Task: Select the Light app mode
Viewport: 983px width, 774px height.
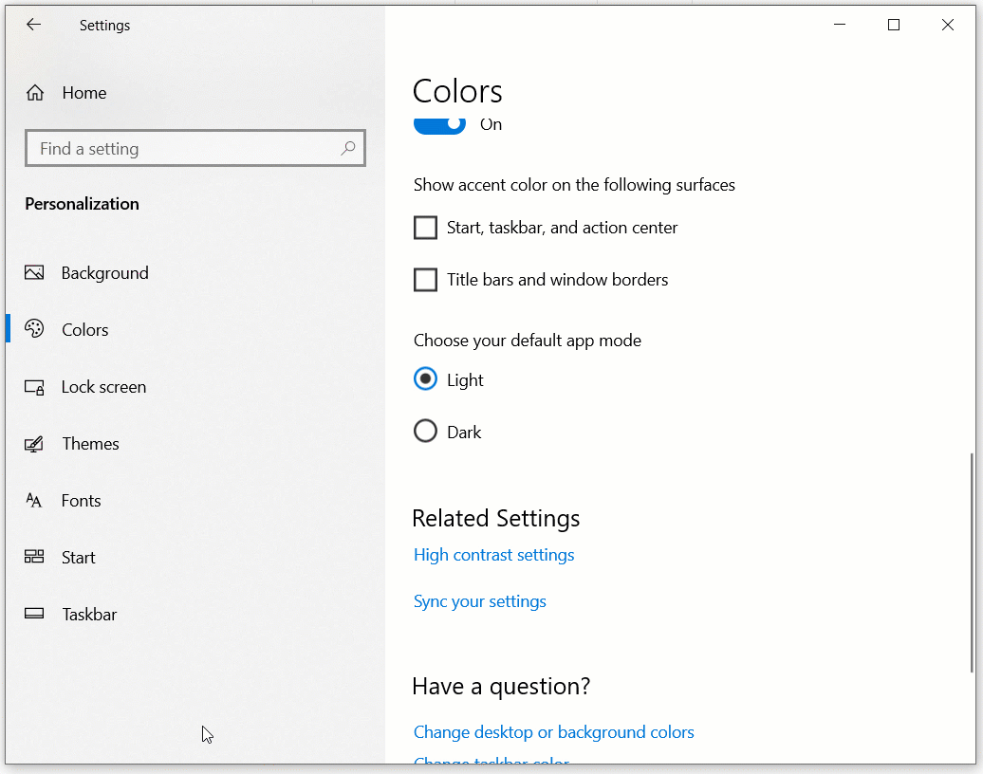Action: [426, 379]
